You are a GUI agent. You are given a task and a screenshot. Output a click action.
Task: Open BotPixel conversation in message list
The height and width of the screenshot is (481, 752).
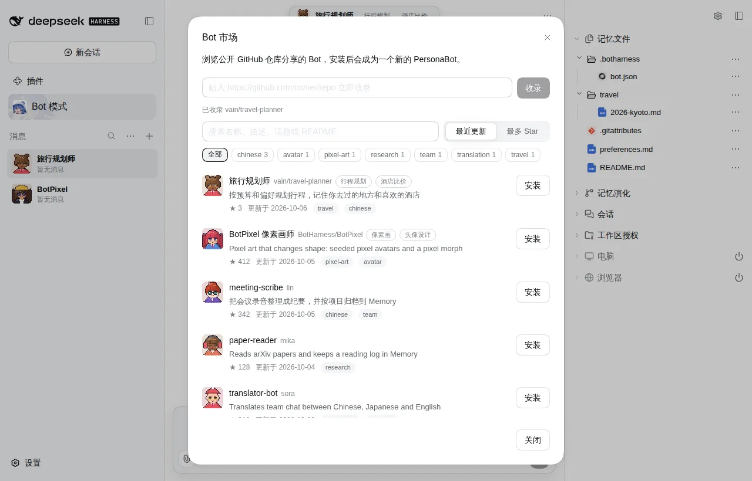[82, 194]
